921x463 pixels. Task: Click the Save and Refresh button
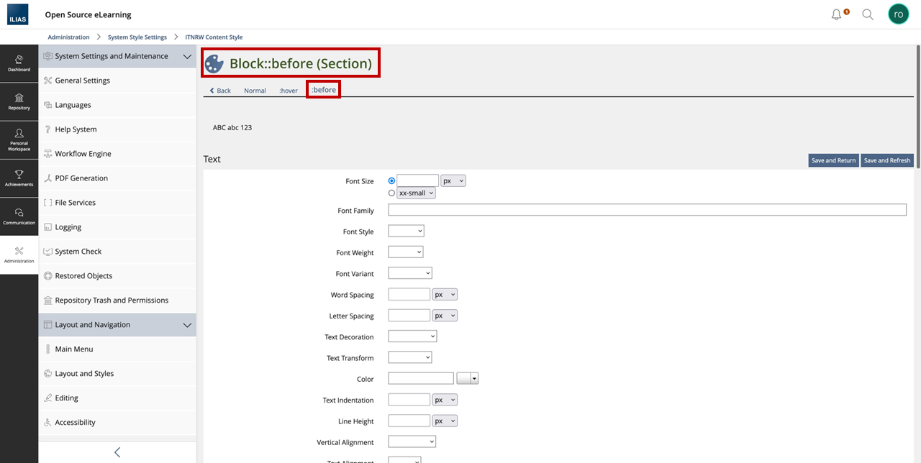click(x=886, y=160)
